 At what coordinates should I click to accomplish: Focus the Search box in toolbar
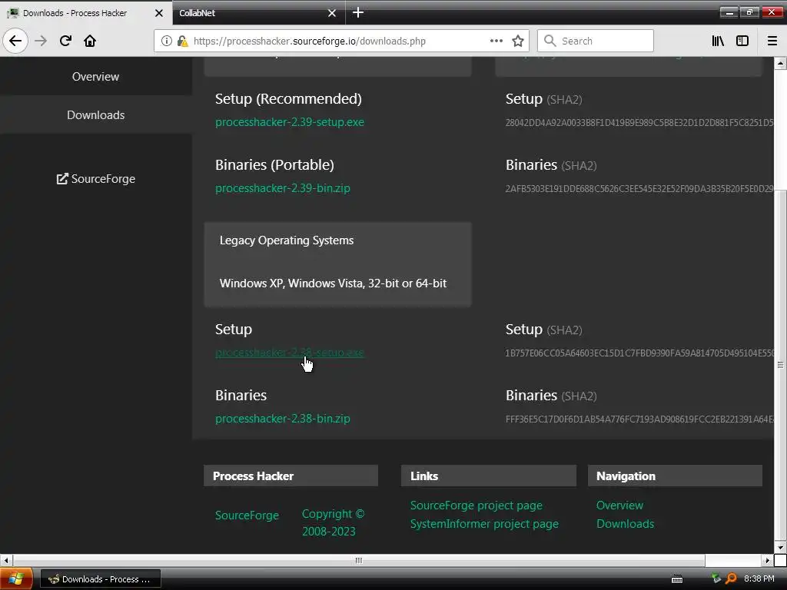click(596, 41)
